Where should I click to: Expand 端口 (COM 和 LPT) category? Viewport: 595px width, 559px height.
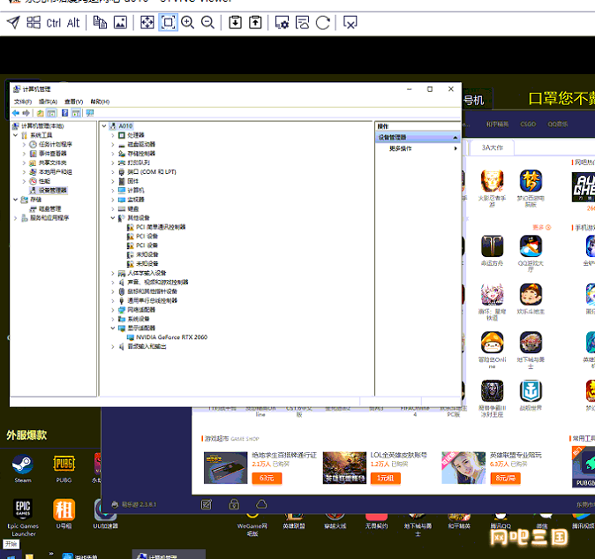113,172
